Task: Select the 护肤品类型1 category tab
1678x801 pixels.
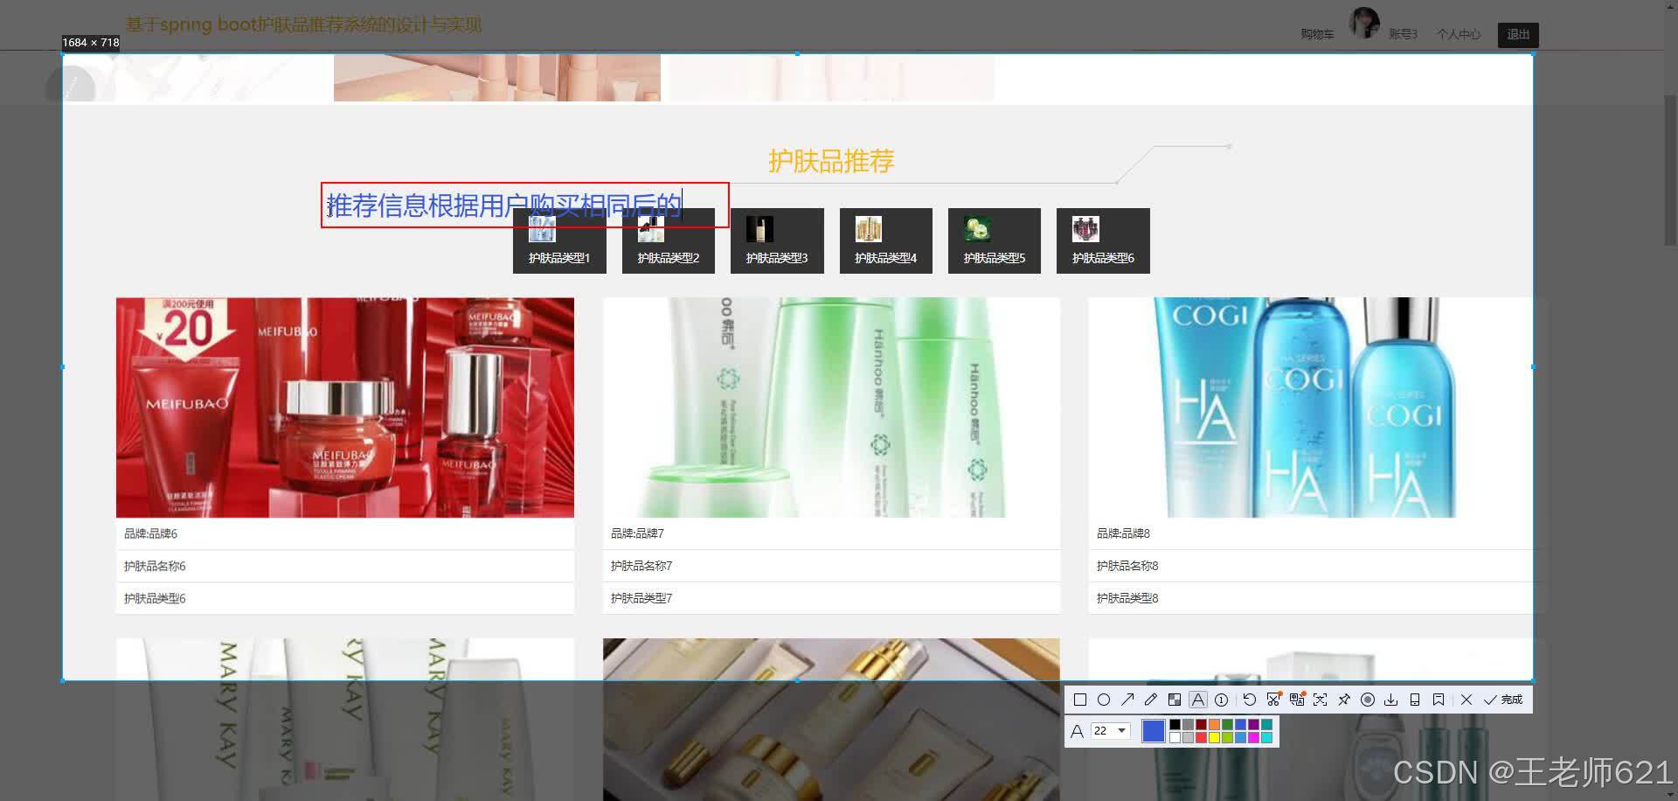Action: pos(559,240)
